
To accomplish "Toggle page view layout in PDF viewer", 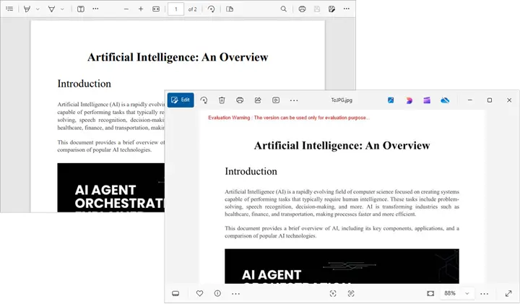I will pyautogui.click(x=230, y=9).
